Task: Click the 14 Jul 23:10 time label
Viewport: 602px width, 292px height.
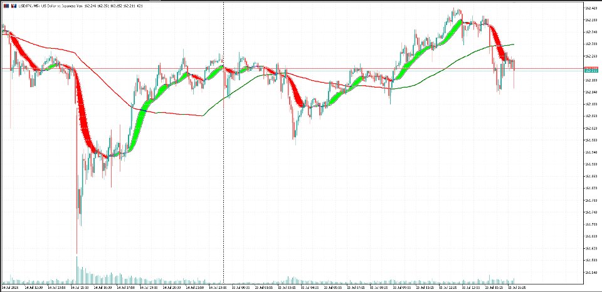Action: point(218,287)
